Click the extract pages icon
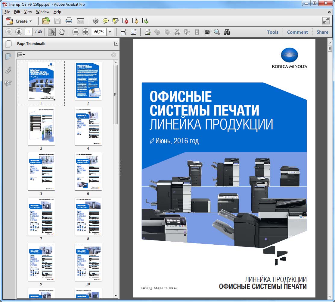335x302 pixels. tap(145, 21)
